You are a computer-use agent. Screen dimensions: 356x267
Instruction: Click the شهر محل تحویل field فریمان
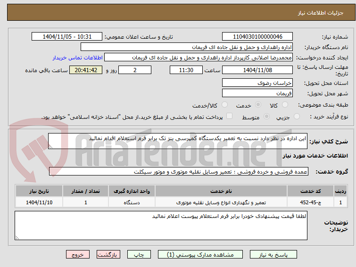[x=257, y=93]
